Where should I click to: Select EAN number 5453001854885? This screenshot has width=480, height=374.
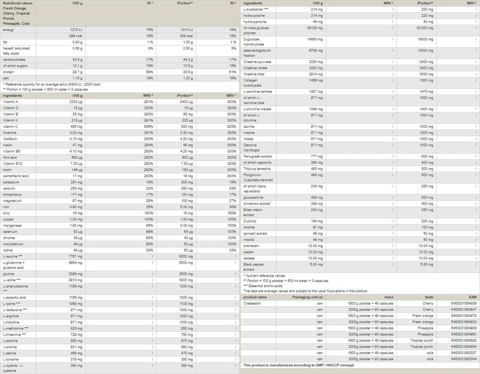[x=463, y=303]
